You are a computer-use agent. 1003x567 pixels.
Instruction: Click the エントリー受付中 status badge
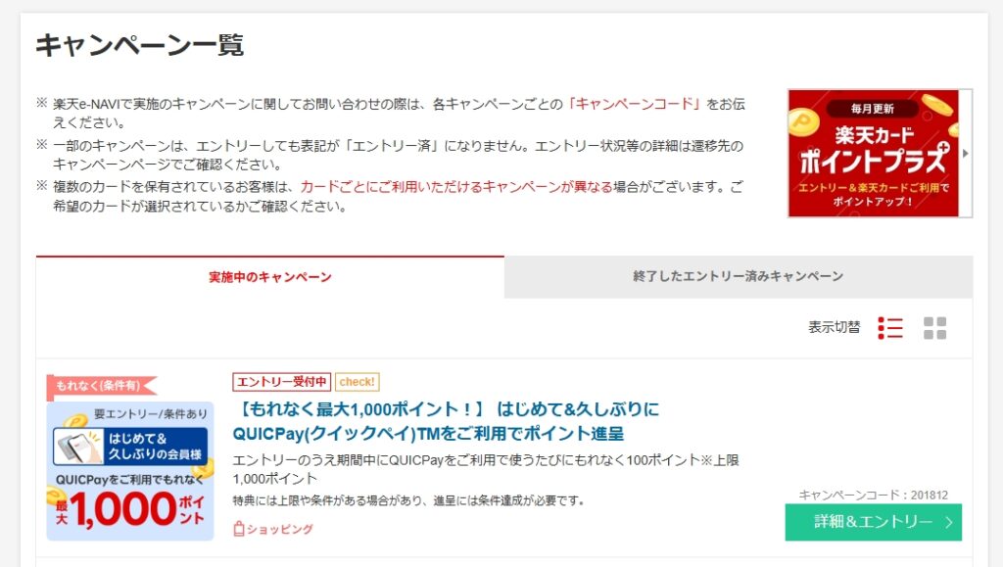tap(281, 382)
